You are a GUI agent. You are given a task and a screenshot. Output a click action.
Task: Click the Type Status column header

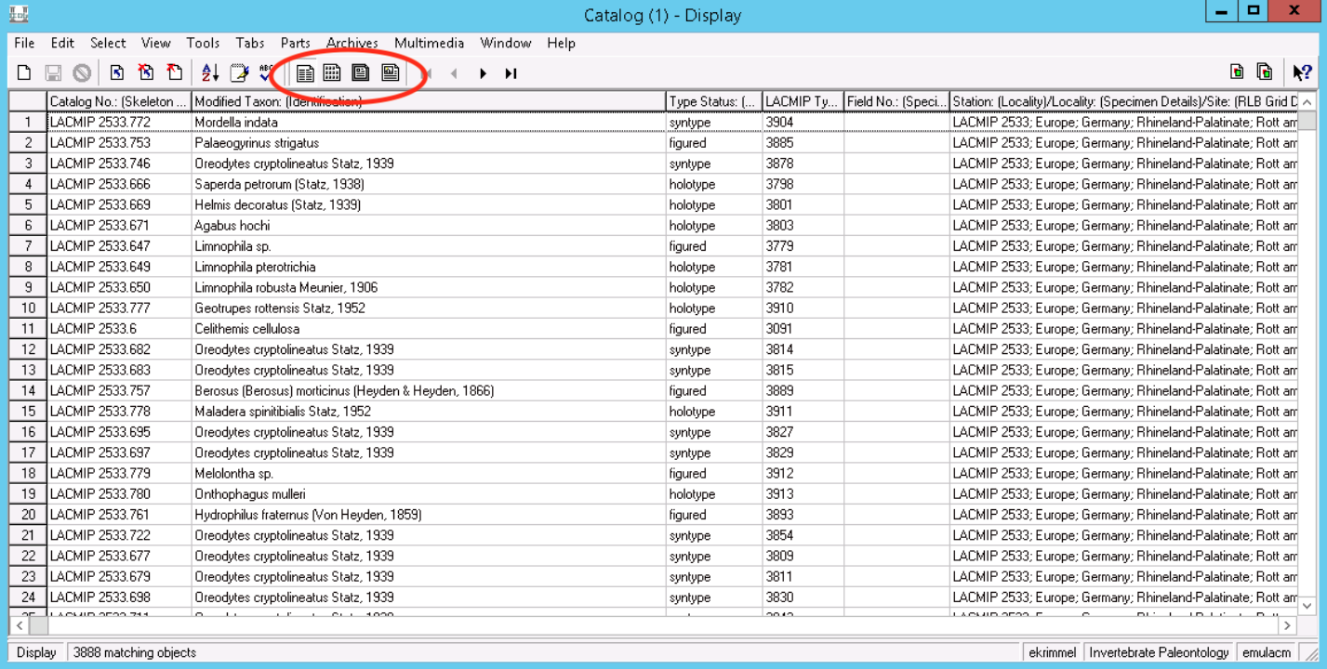[713, 101]
